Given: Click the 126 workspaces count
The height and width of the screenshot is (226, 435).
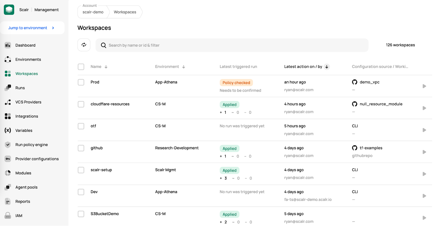Looking at the screenshot, I should pos(400,45).
